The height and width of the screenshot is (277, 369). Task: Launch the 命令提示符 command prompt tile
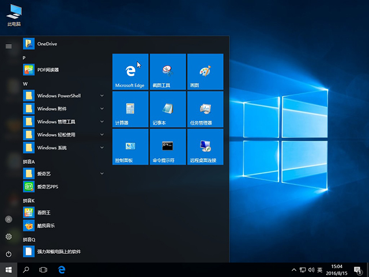pyautogui.click(x=167, y=147)
